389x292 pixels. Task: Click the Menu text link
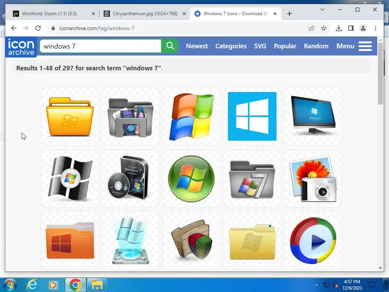(x=345, y=46)
